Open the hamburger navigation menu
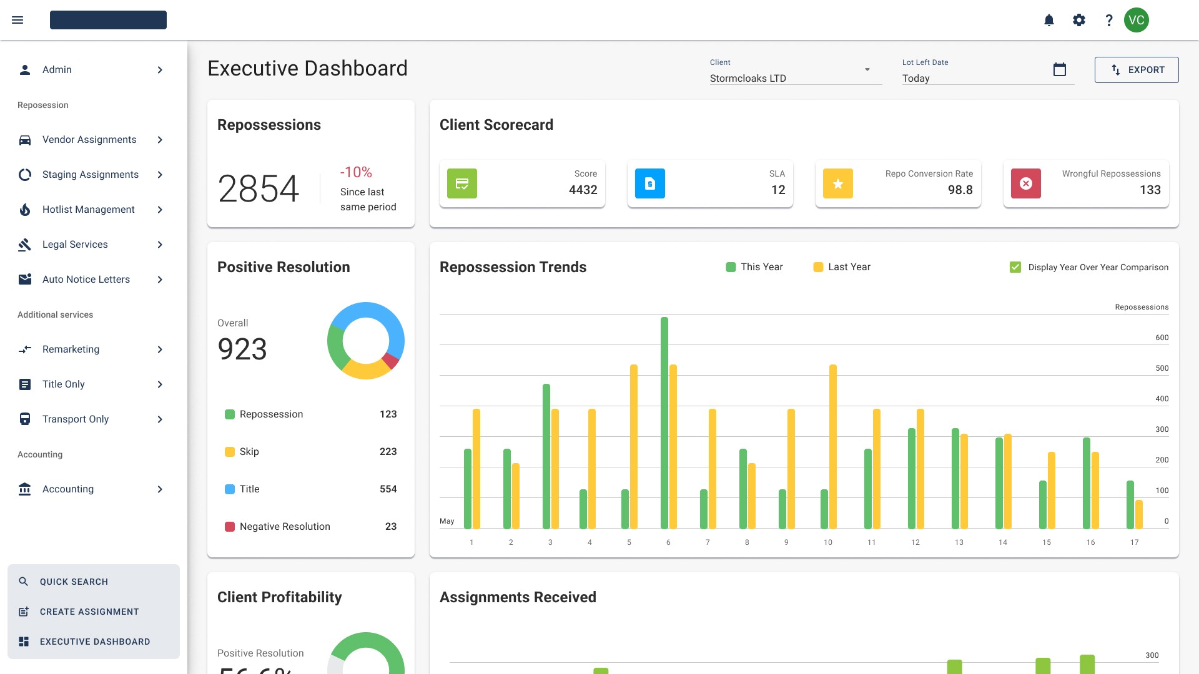This screenshot has width=1199, height=674. tap(17, 20)
